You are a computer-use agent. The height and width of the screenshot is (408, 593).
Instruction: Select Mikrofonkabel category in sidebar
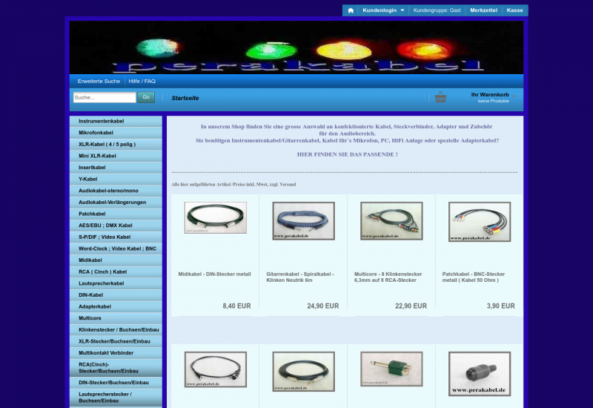tap(96, 132)
